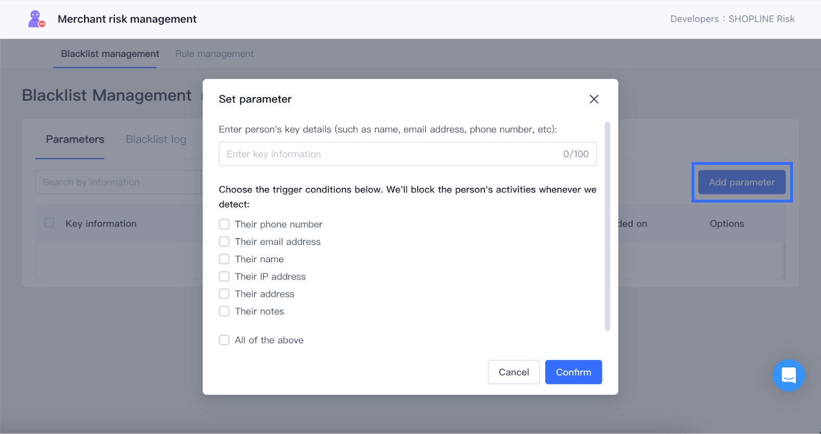Image resolution: width=821 pixels, height=434 pixels.
Task: Tick the Their name checkbox
Action: point(224,259)
